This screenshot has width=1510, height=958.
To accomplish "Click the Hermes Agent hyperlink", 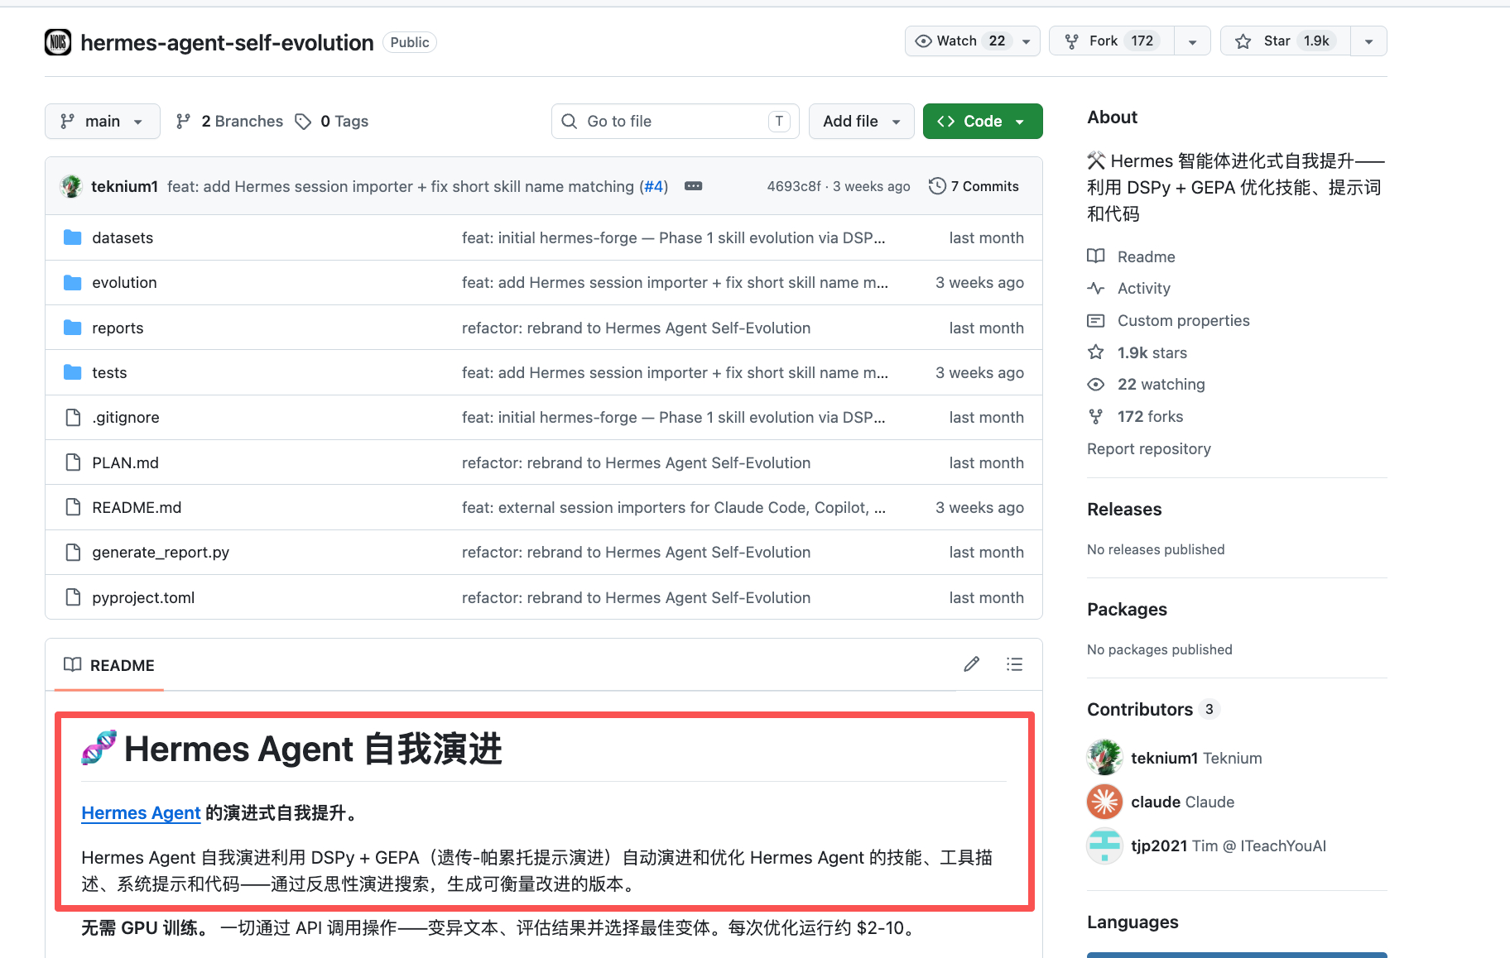I will [141, 812].
